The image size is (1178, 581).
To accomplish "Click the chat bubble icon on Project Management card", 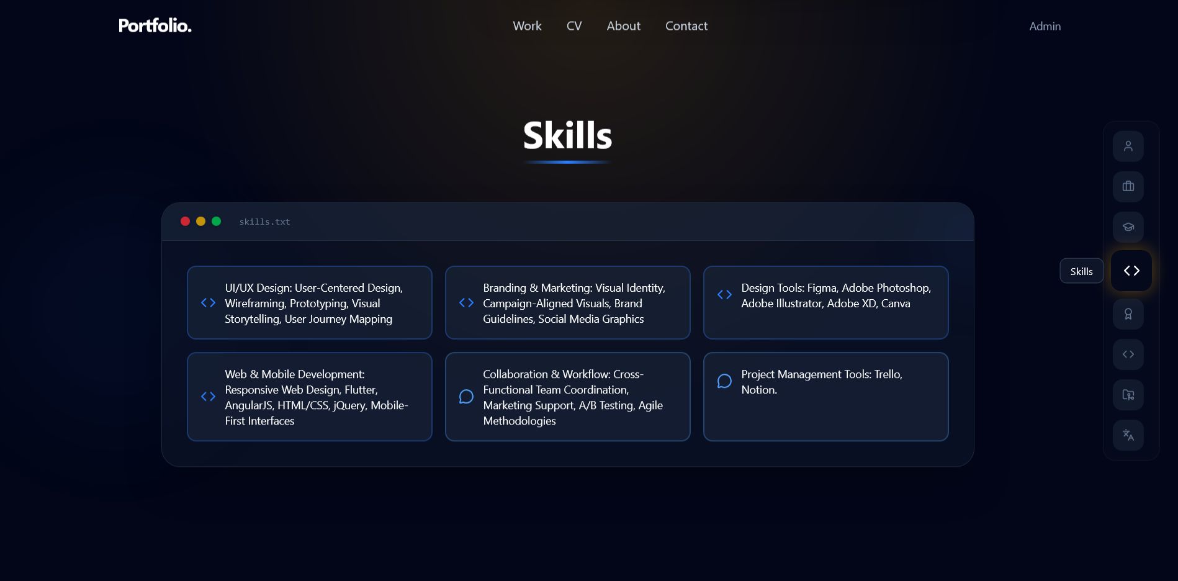I will click(724, 381).
